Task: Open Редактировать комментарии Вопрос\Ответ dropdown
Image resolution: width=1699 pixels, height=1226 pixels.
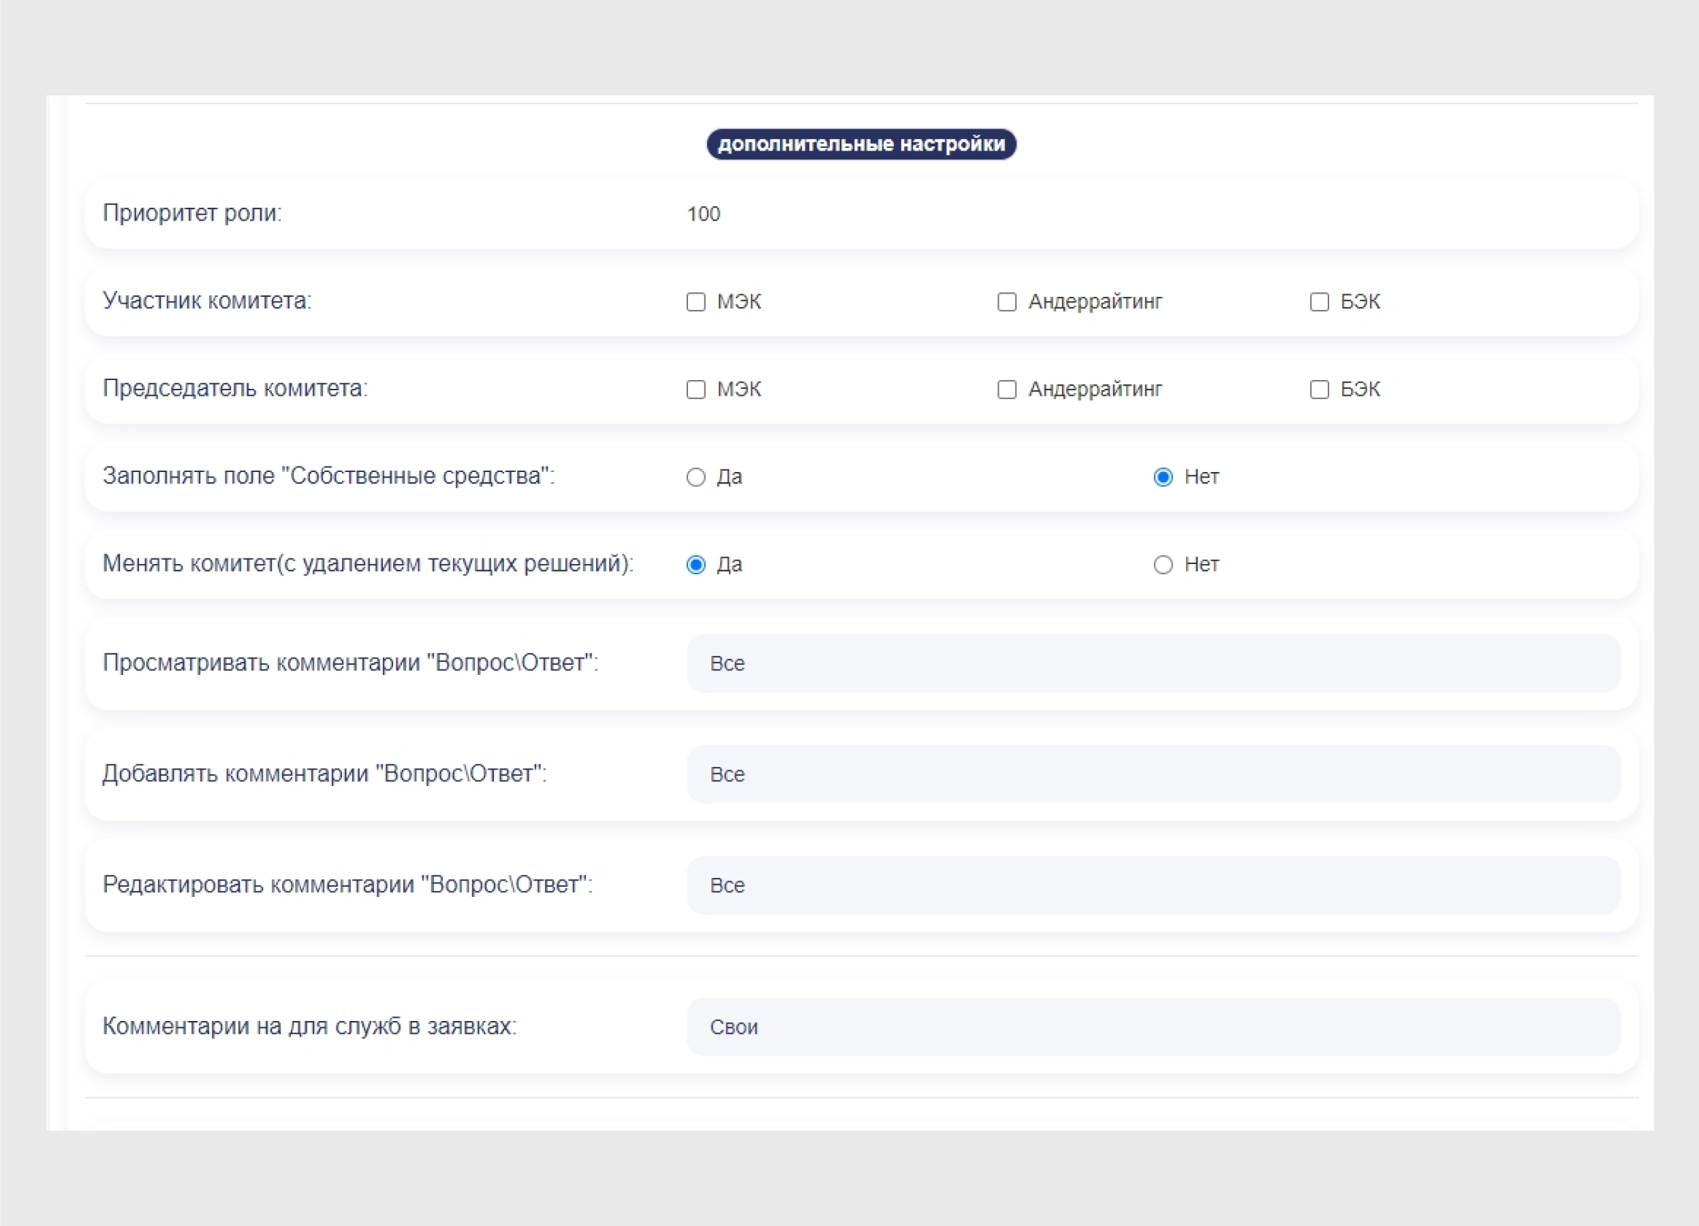Action: click(1153, 885)
